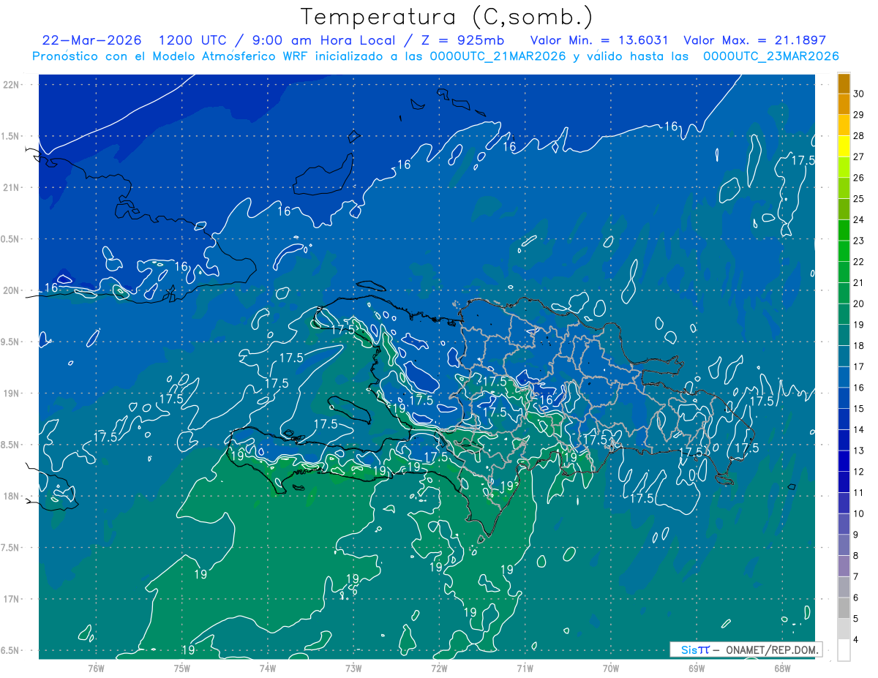Select the purple 8 legend color block
This screenshot has height=678, width=878.
pos(844,545)
